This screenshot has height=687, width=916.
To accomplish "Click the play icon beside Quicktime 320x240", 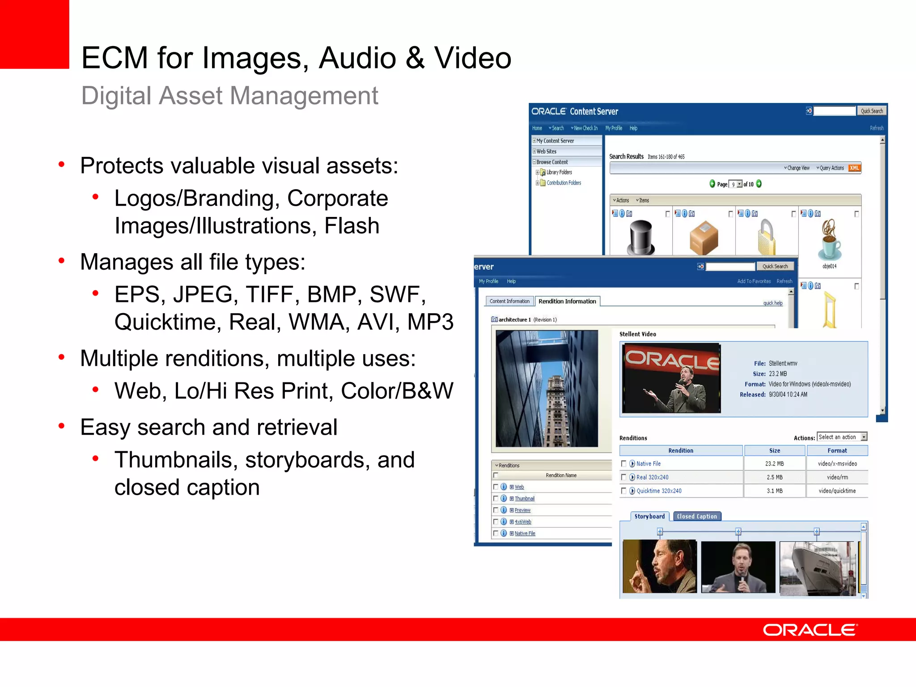I will point(632,491).
